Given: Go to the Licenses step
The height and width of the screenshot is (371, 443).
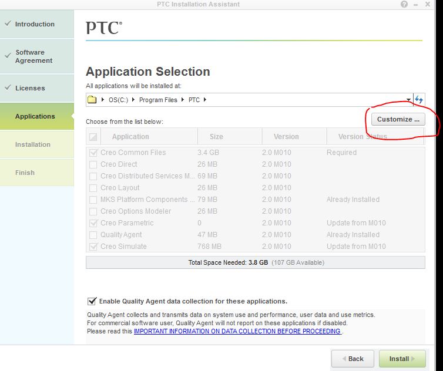Looking at the screenshot, I should click(37, 88).
